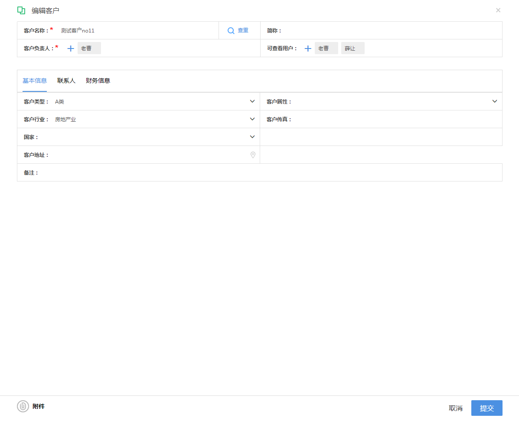Switch to the 联系人 tab
This screenshot has width=519, height=421.
click(x=66, y=81)
